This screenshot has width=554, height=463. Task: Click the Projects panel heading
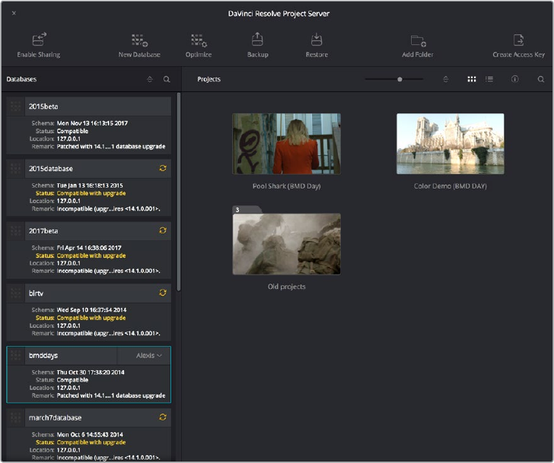point(209,79)
